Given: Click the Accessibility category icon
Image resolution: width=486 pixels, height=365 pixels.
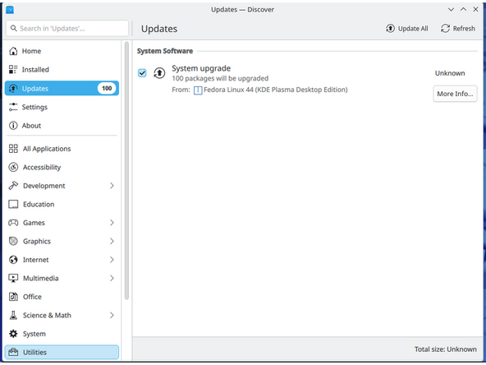Looking at the screenshot, I should 13,168.
